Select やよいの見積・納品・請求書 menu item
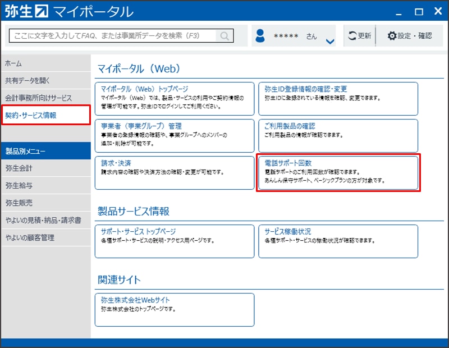This screenshot has height=348, width=449. click(46, 220)
